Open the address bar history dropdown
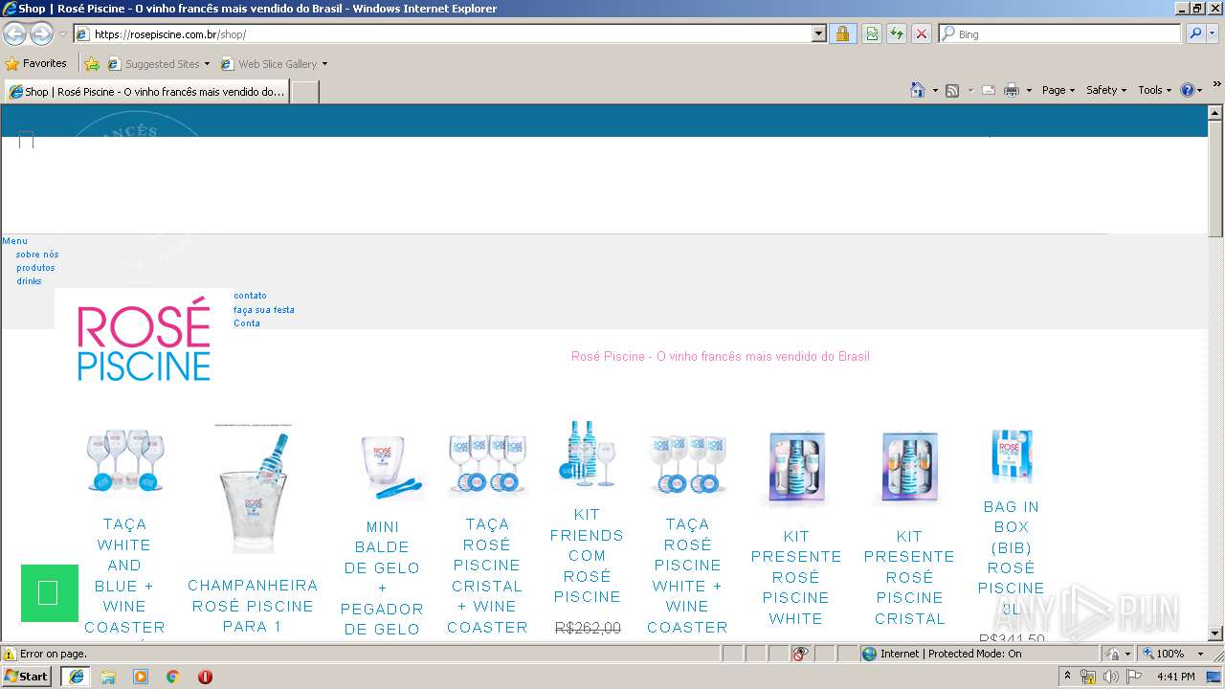The width and height of the screenshot is (1225, 689). point(818,34)
